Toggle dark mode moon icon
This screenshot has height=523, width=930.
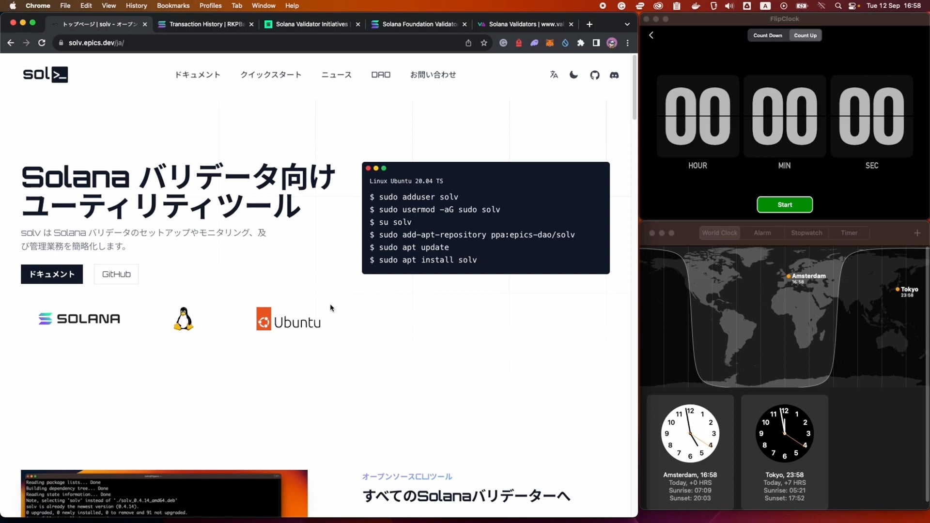point(573,75)
